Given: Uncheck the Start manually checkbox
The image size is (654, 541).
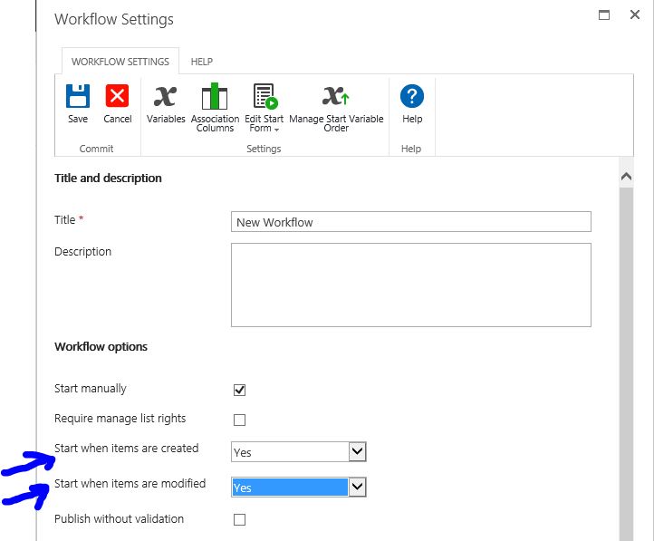Looking at the screenshot, I should [x=240, y=391].
